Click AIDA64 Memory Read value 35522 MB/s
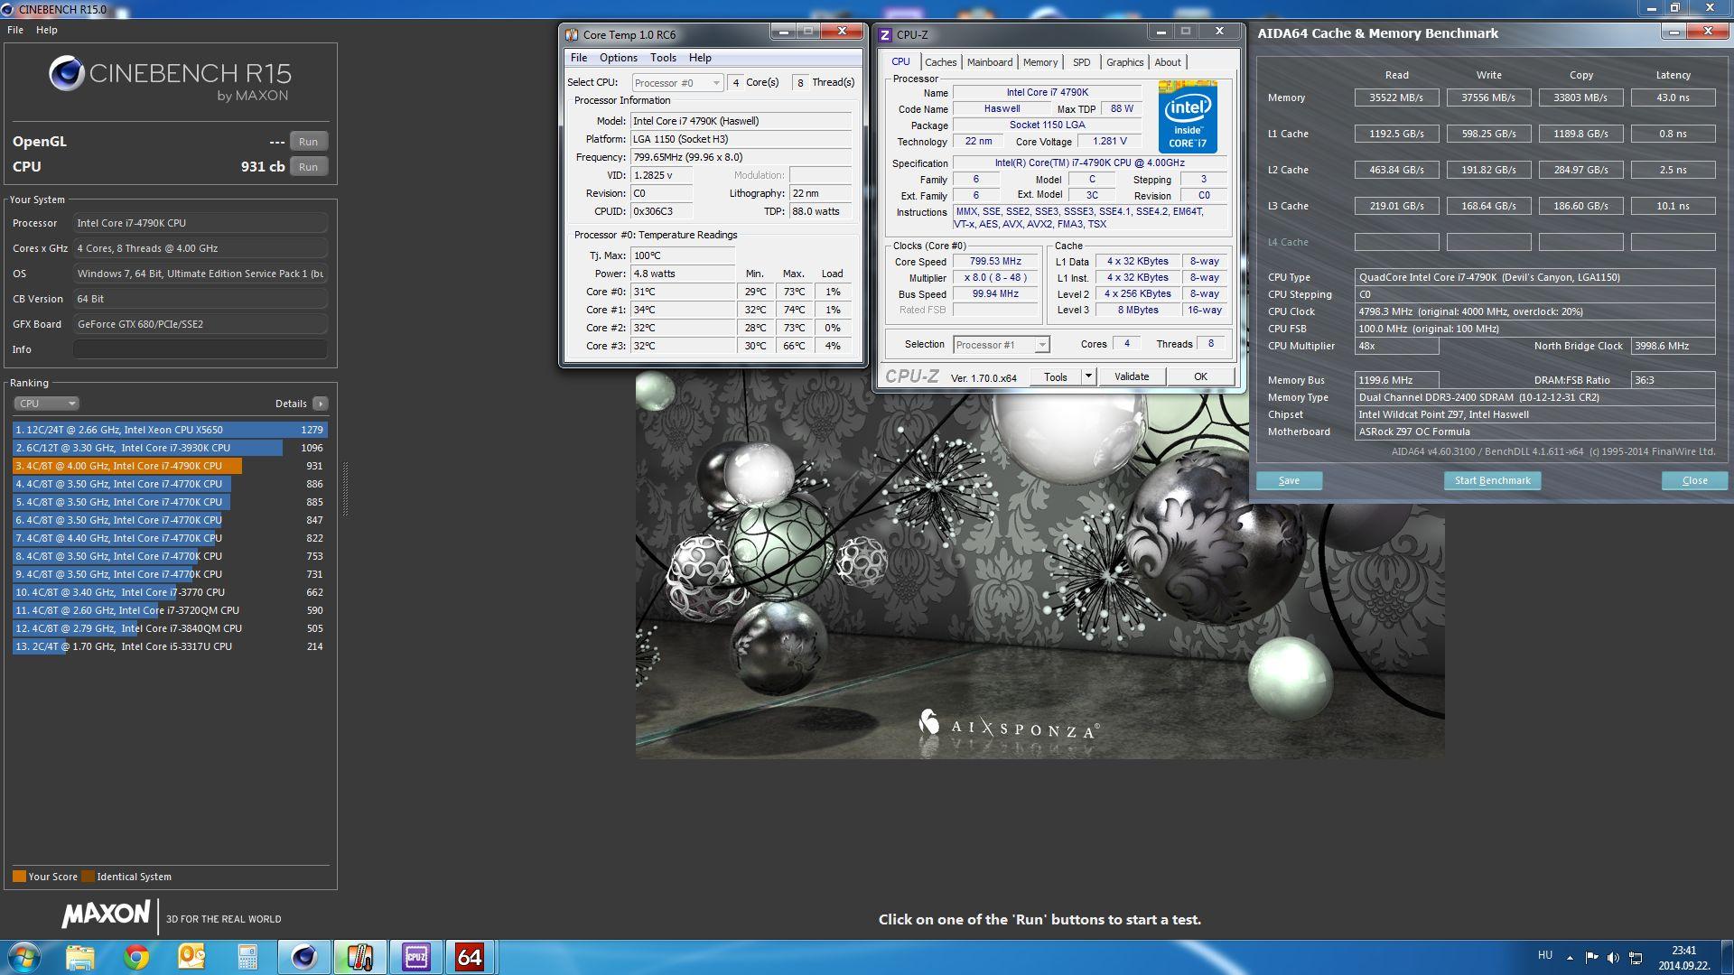1734x975 pixels. pos(1396,97)
